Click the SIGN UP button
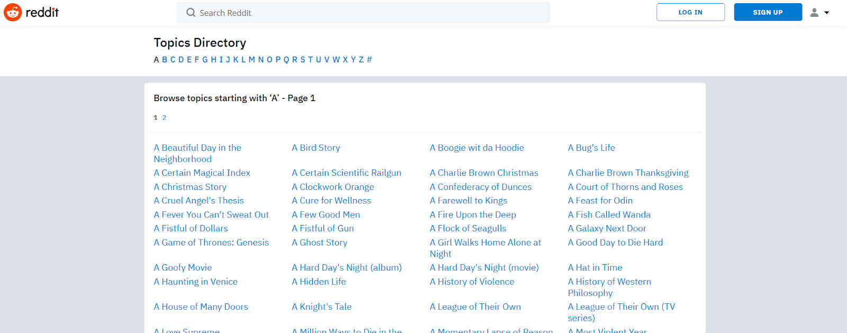 pyautogui.click(x=768, y=12)
